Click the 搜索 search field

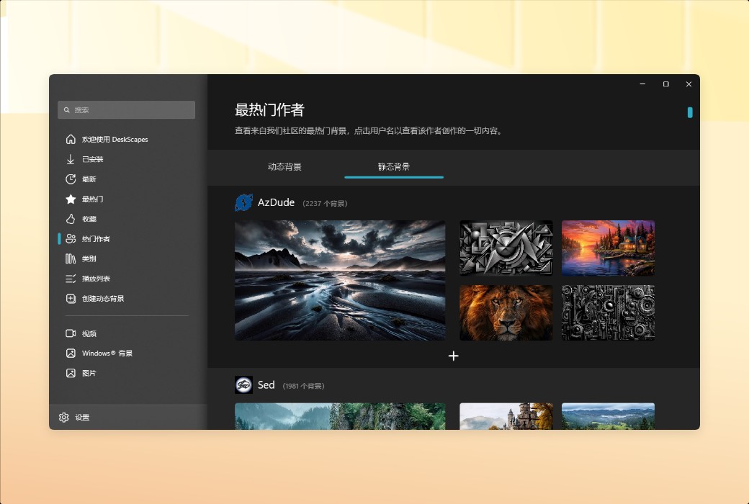(x=126, y=109)
